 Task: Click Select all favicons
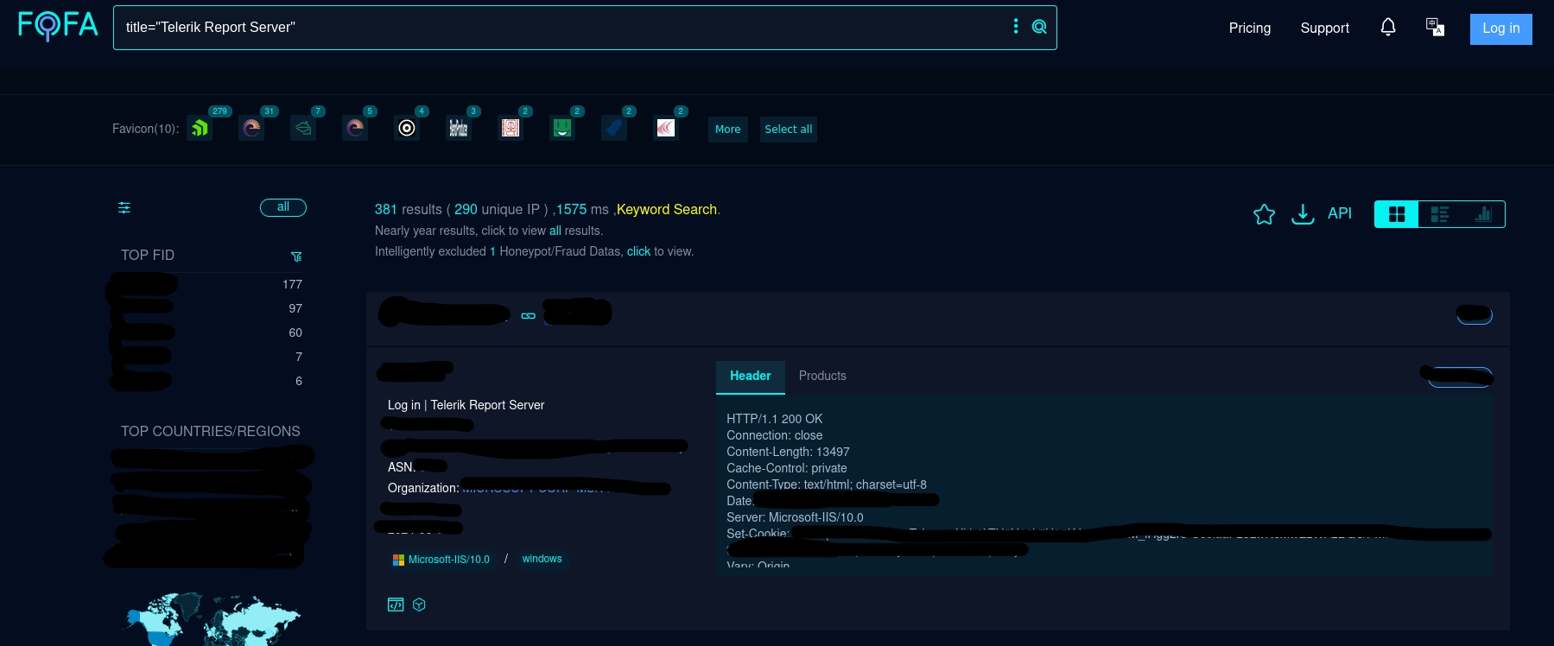click(x=788, y=130)
